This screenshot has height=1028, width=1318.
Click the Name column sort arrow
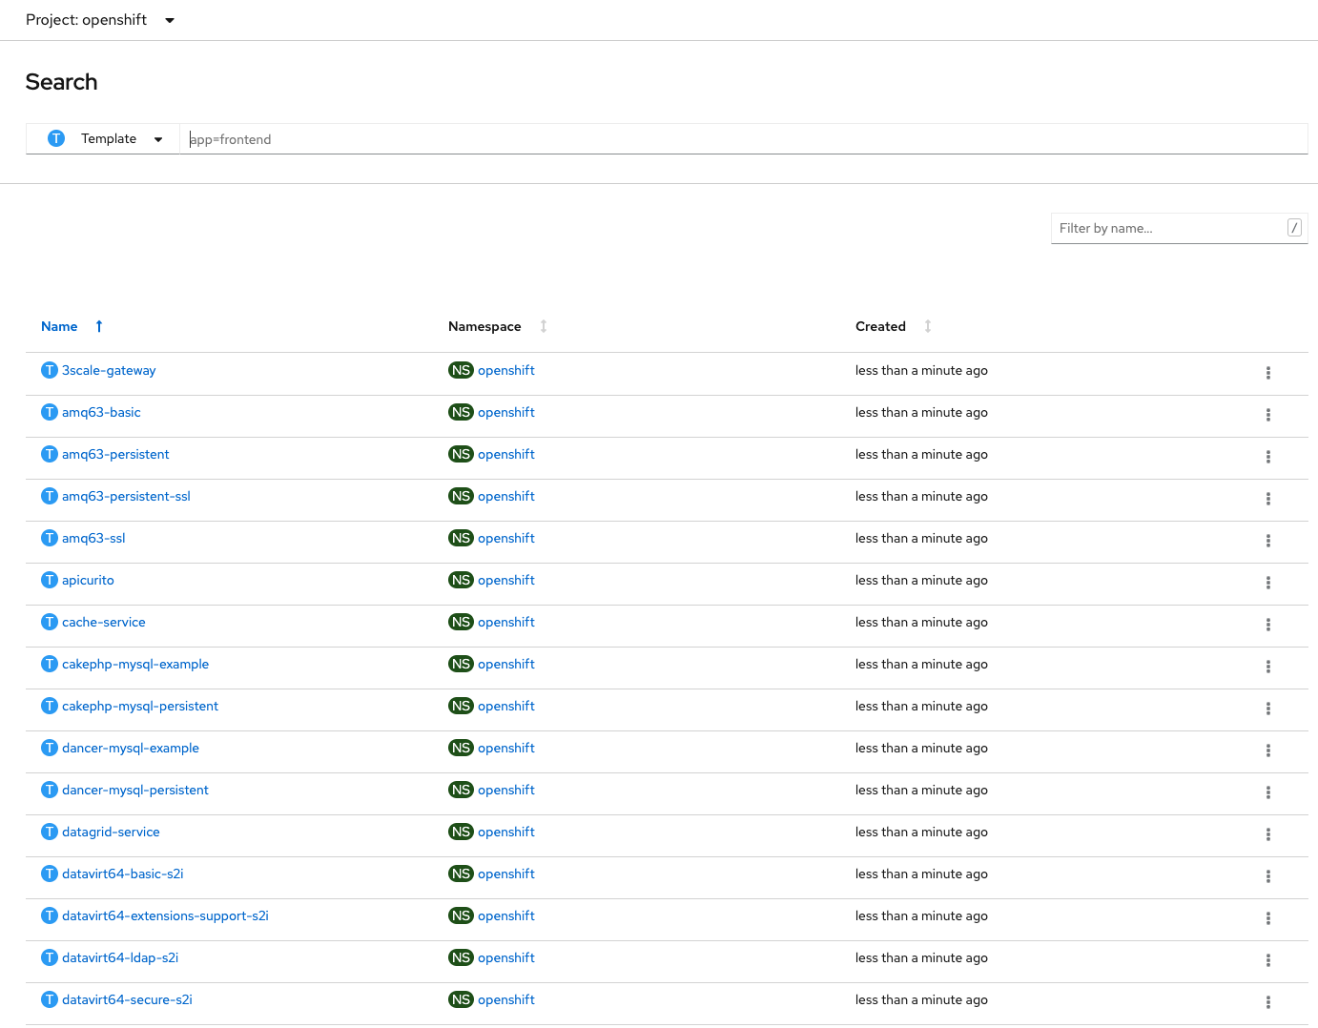[x=99, y=326]
